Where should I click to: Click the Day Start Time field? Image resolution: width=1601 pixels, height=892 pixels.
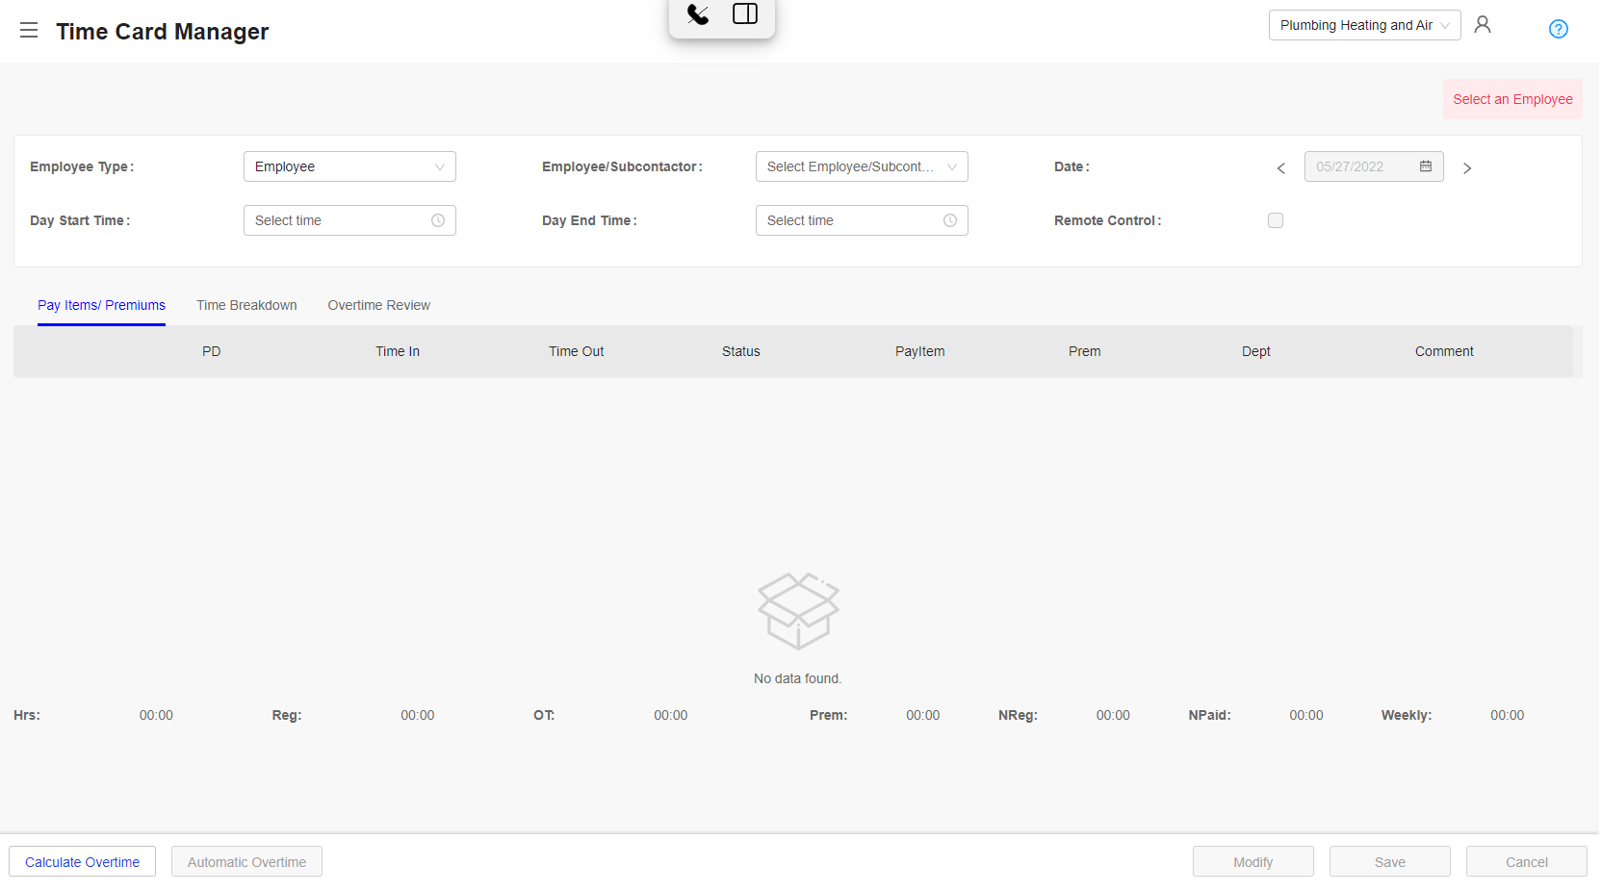[349, 220]
